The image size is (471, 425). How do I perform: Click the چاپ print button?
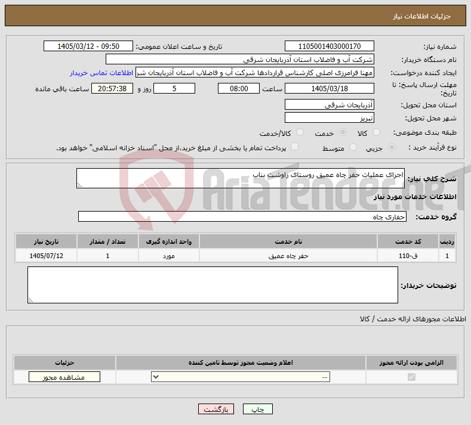258,409
